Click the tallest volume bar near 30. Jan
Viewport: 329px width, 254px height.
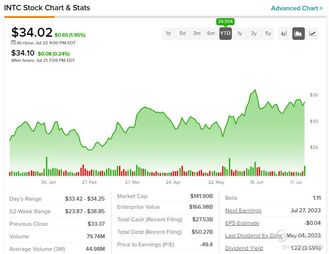[47, 166]
